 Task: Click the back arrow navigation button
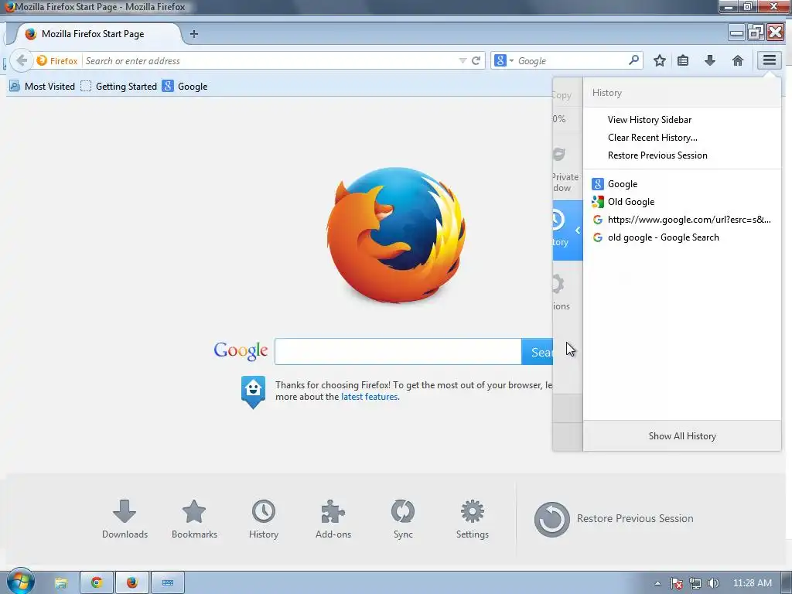click(21, 60)
